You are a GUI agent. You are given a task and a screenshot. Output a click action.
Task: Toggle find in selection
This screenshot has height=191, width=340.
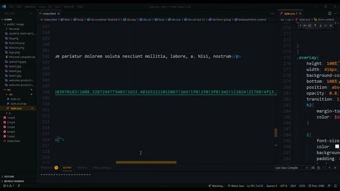point(326,25)
